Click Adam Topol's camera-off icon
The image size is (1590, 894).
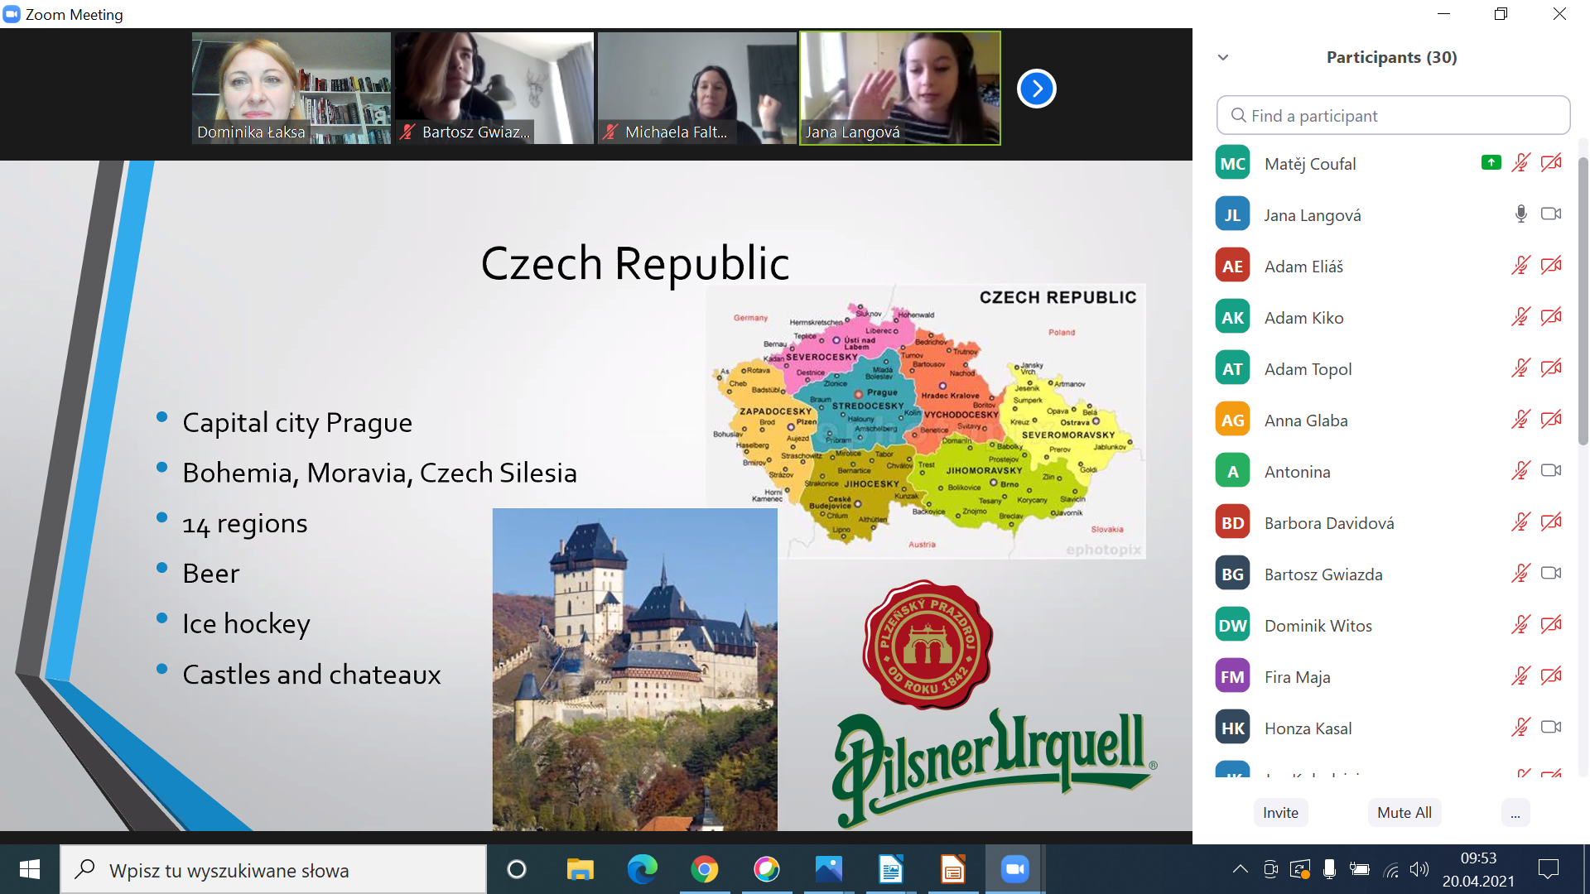1551,368
